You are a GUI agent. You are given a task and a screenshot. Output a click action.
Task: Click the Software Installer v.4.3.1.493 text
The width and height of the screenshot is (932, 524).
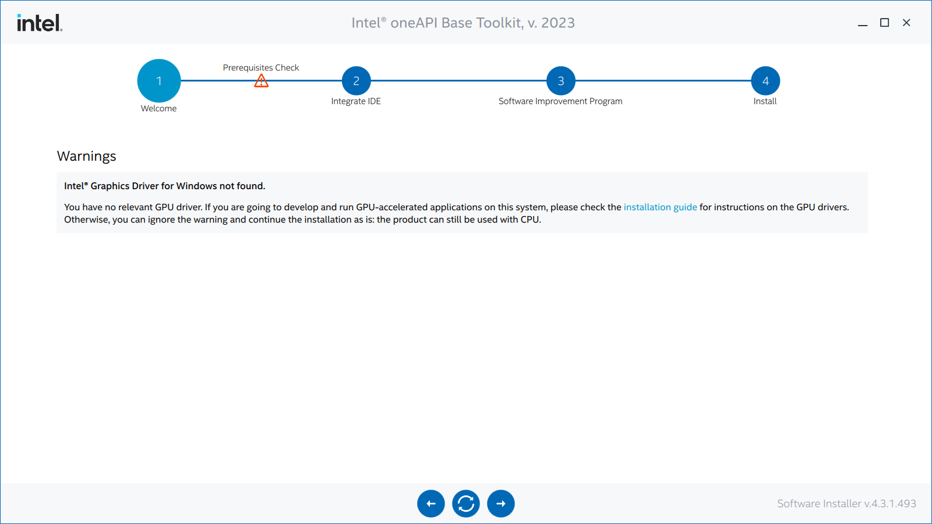846,504
